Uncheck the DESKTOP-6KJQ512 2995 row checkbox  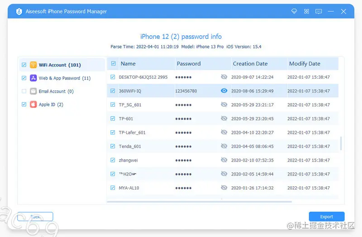[x=113, y=77]
